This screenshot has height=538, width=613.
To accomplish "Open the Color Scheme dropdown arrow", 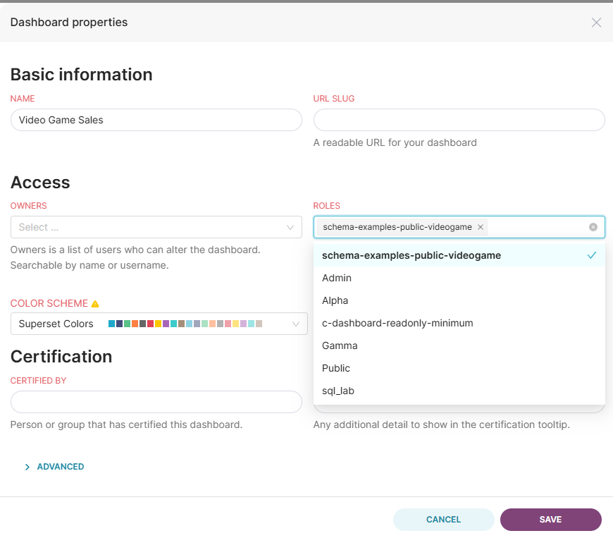I will click(296, 324).
